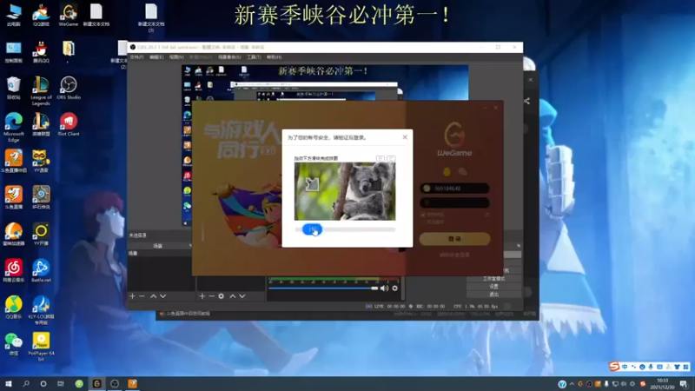
Task: Click the WeGame account number field
Action: 454,189
